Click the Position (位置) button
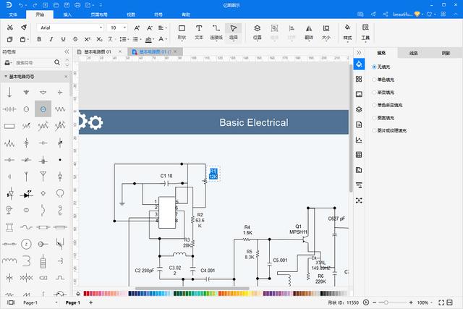Screen dimensions: 463x309 point(258,32)
